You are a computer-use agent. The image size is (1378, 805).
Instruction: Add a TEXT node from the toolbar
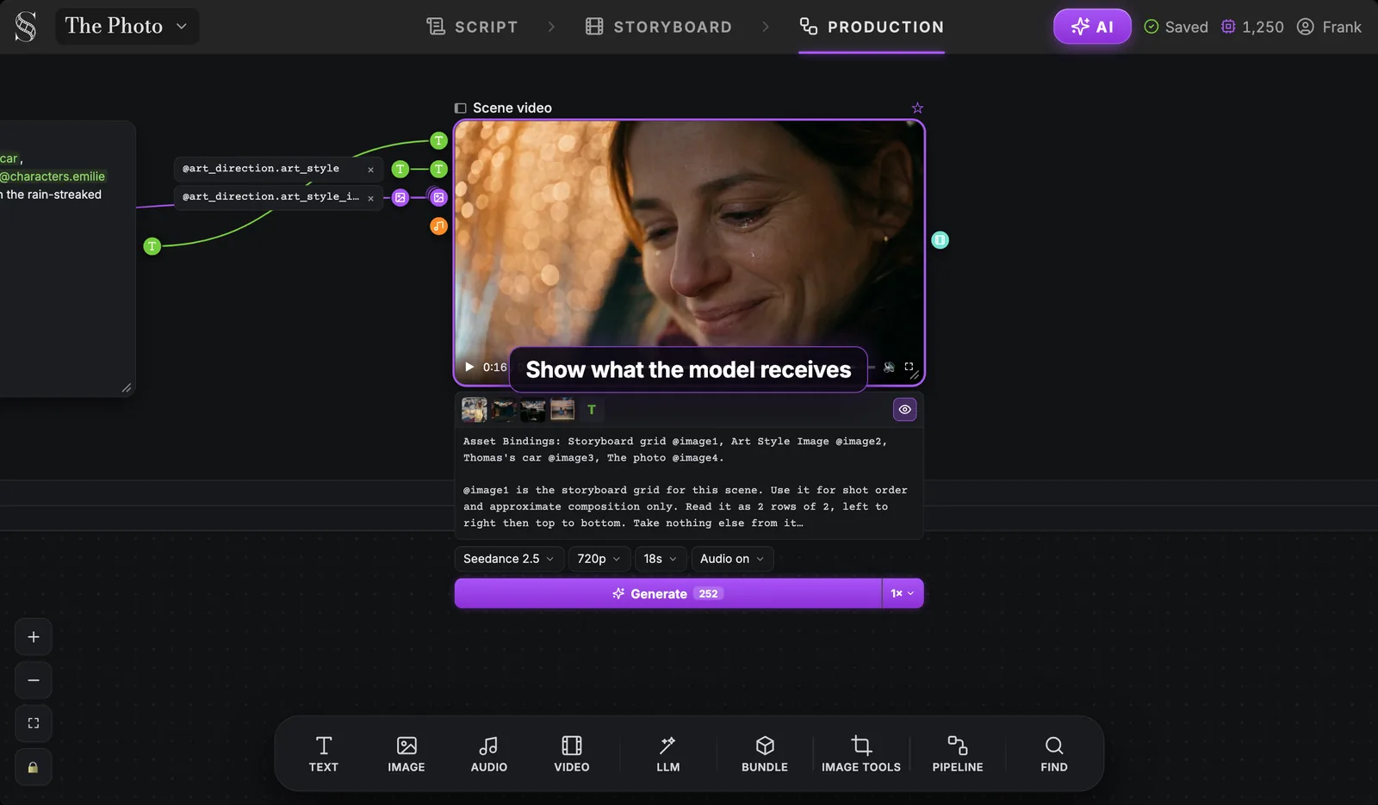(324, 754)
